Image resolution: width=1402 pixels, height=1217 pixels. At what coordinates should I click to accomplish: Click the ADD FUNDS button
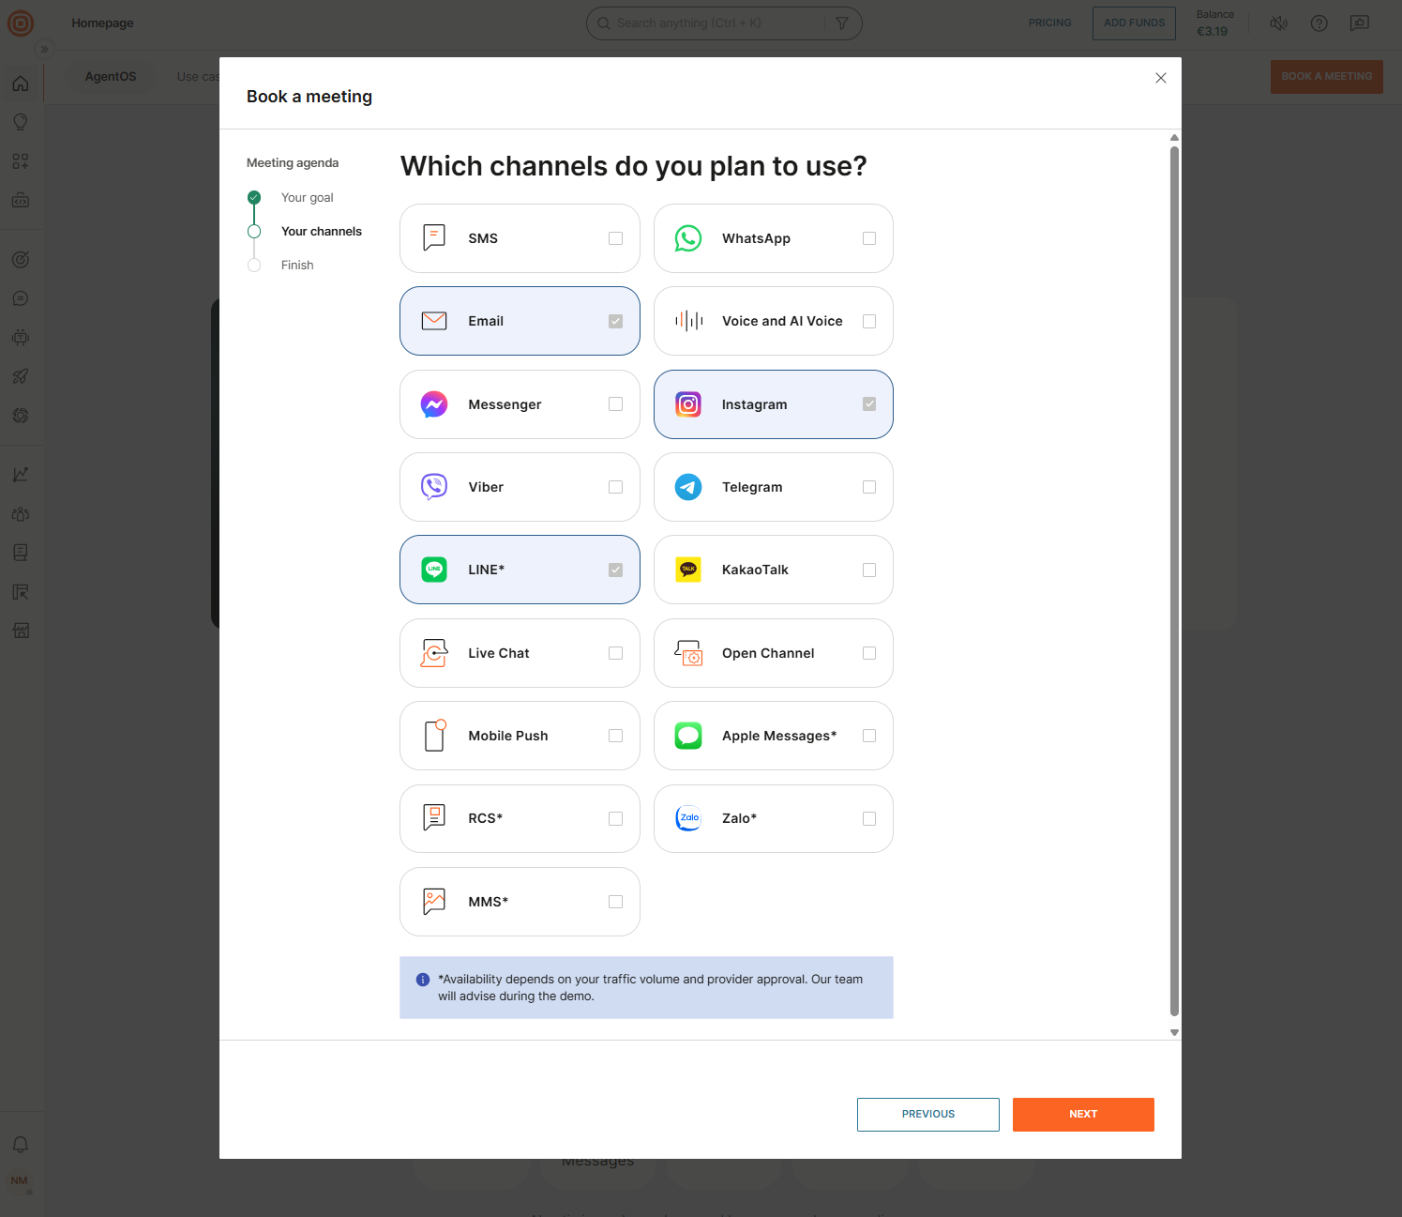(1133, 23)
